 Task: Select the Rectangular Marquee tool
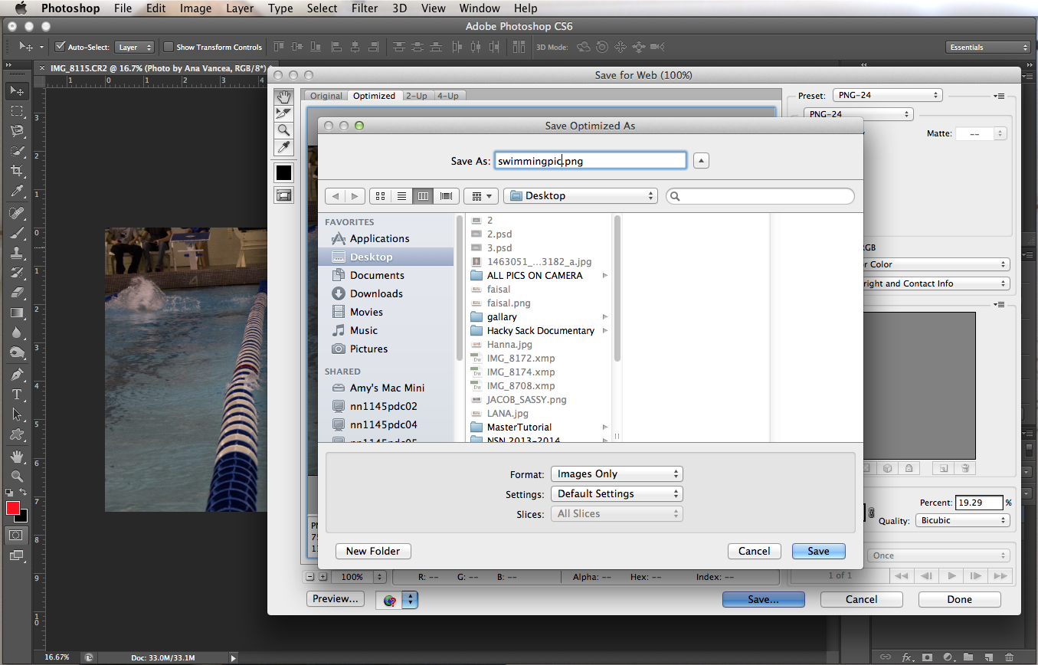tap(16, 111)
